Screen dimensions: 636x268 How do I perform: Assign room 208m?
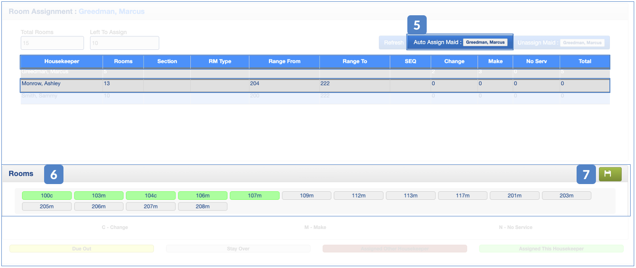click(203, 206)
